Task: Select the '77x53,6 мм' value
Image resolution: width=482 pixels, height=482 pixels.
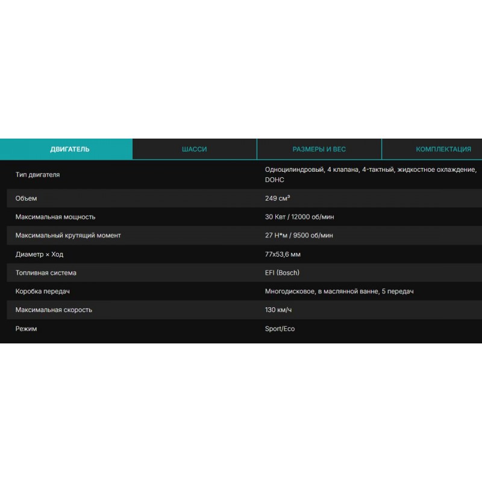Action: 283,254
